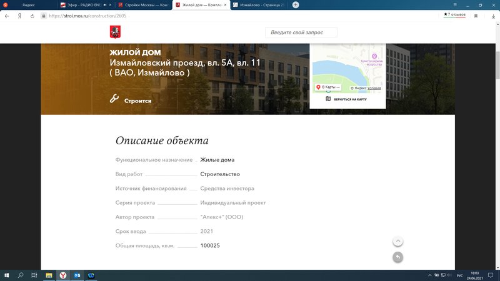Click ВЕРНУТЬСЯ НА КАРТУ link
Image resolution: width=500 pixels, height=281 pixels.
tap(350, 99)
